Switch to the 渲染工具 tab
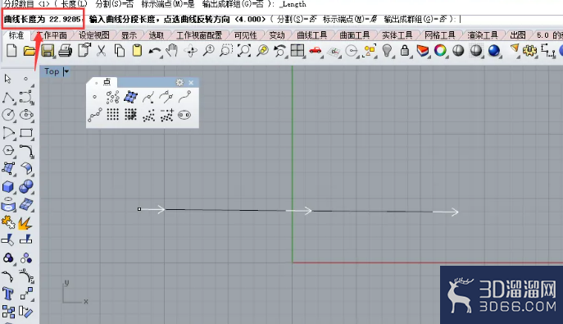Screen dimensions: 563x324 [x=482, y=34]
